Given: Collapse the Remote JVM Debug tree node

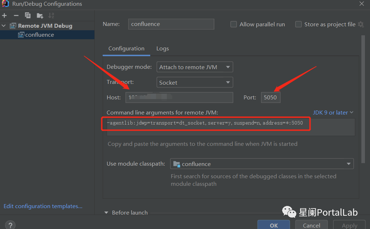Looking at the screenshot, I should pos(4,26).
